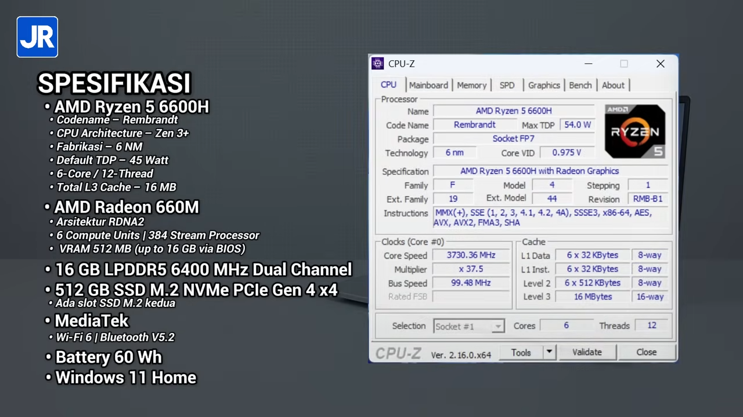Screen dimensions: 743x417
Task: Click the Core Speed value field
Action: pyautogui.click(x=471, y=255)
